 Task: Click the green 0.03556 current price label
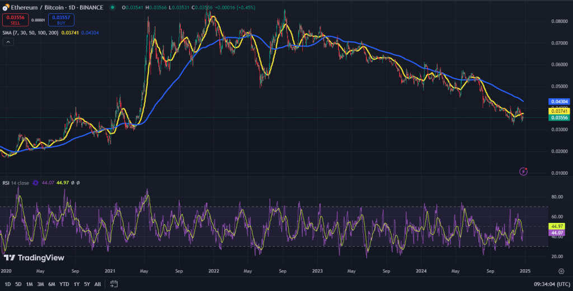pyautogui.click(x=559, y=117)
